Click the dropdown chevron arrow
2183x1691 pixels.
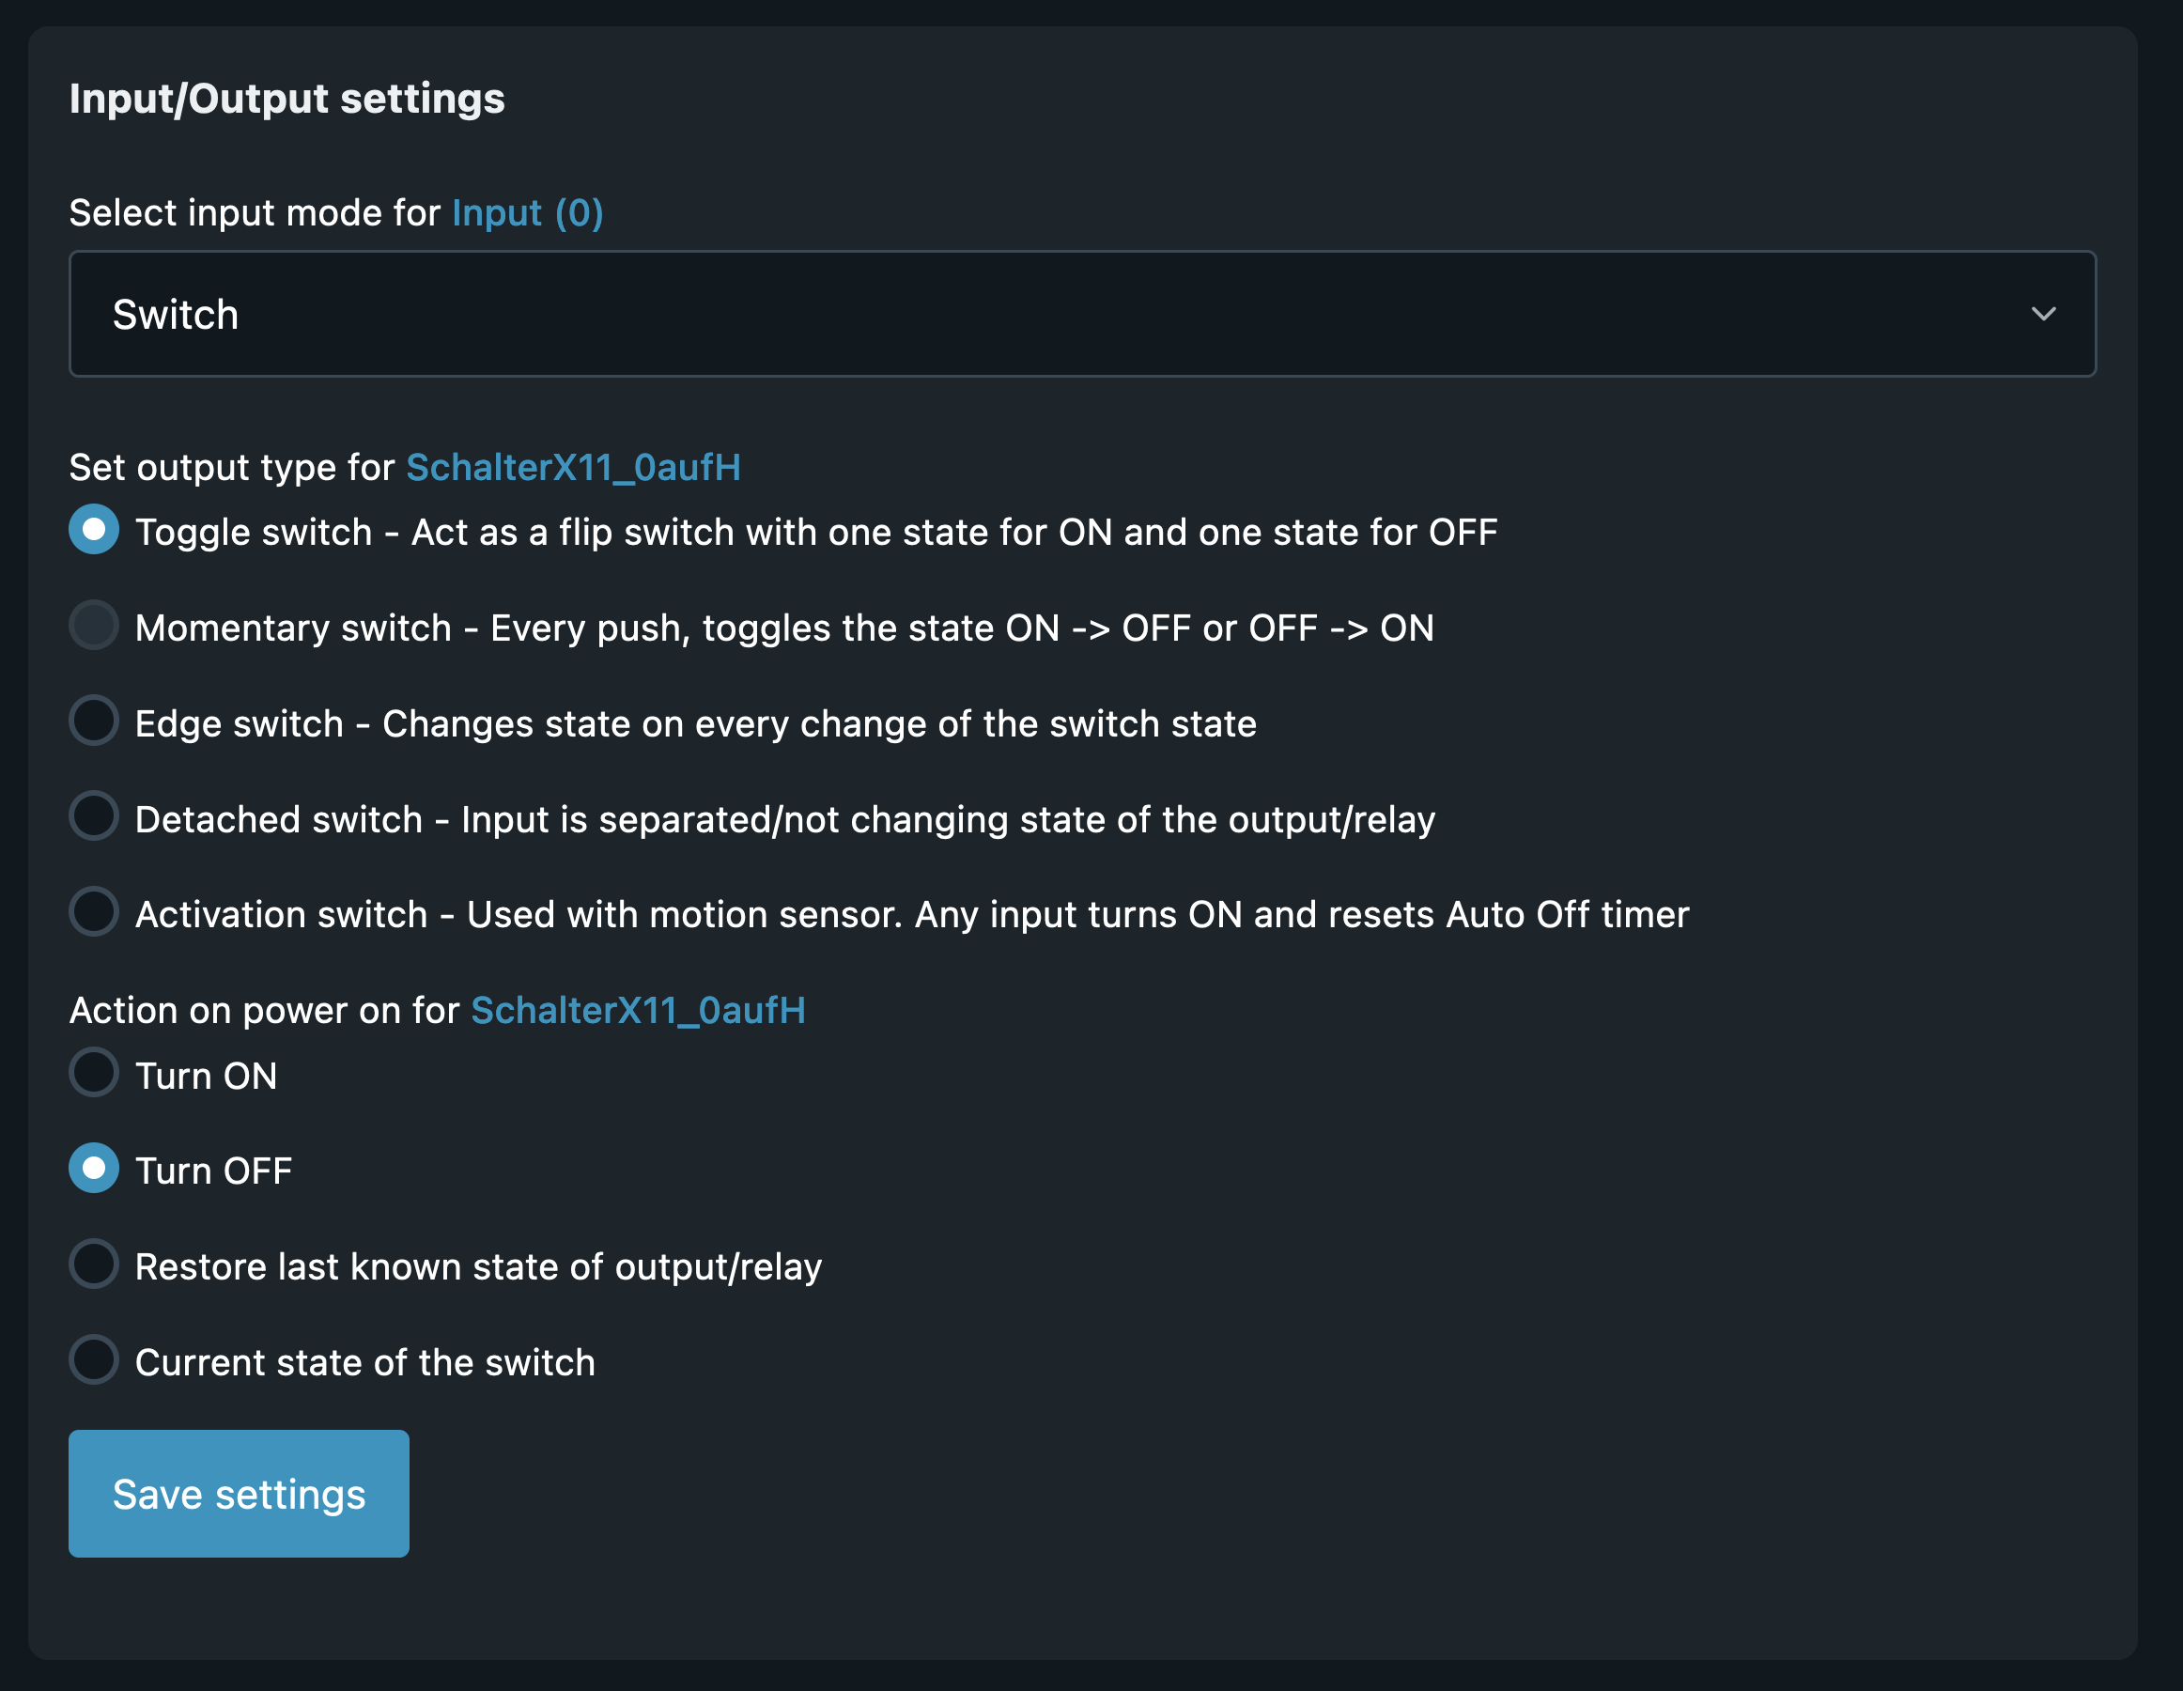[x=2043, y=314]
